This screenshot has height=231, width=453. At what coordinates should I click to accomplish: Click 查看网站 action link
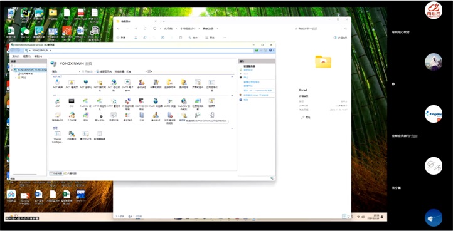tap(248, 86)
